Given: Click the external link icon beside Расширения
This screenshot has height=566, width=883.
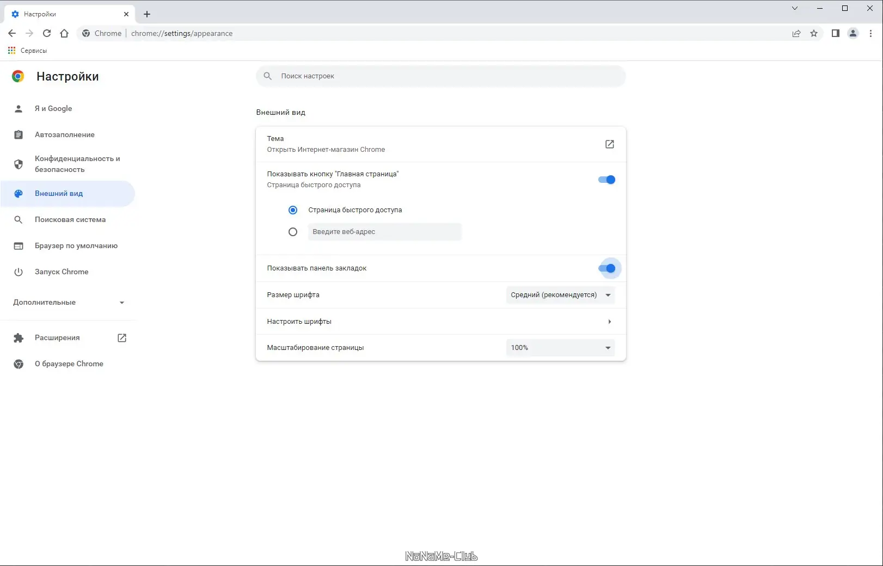Looking at the screenshot, I should click(x=122, y=338).
